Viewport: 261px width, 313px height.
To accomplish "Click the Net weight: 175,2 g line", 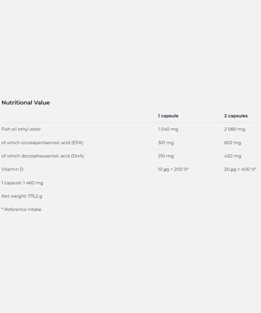I will (22, 196).
